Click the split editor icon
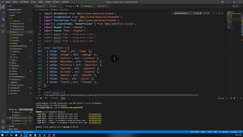The height and width of the screenshot is (137, 243). [x=237, y=6]
